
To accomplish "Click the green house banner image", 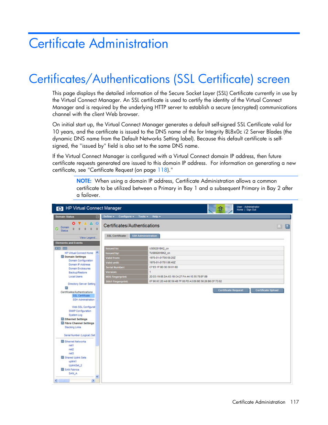I will click(x=220, y=209).
